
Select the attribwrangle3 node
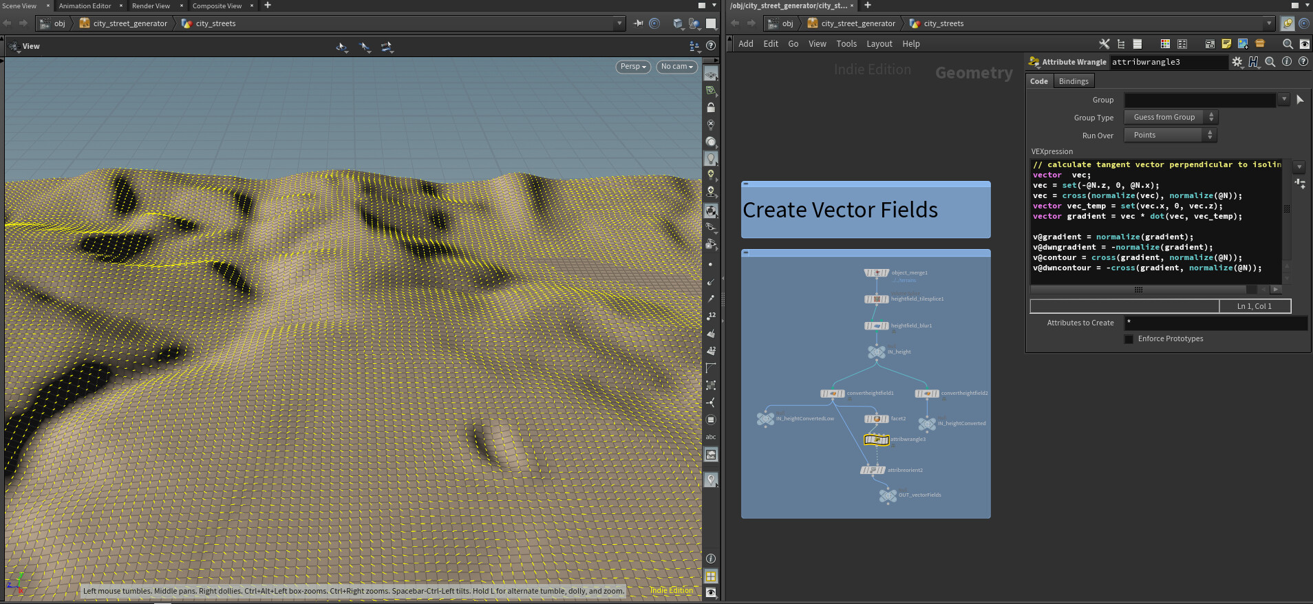click(876, 440)
